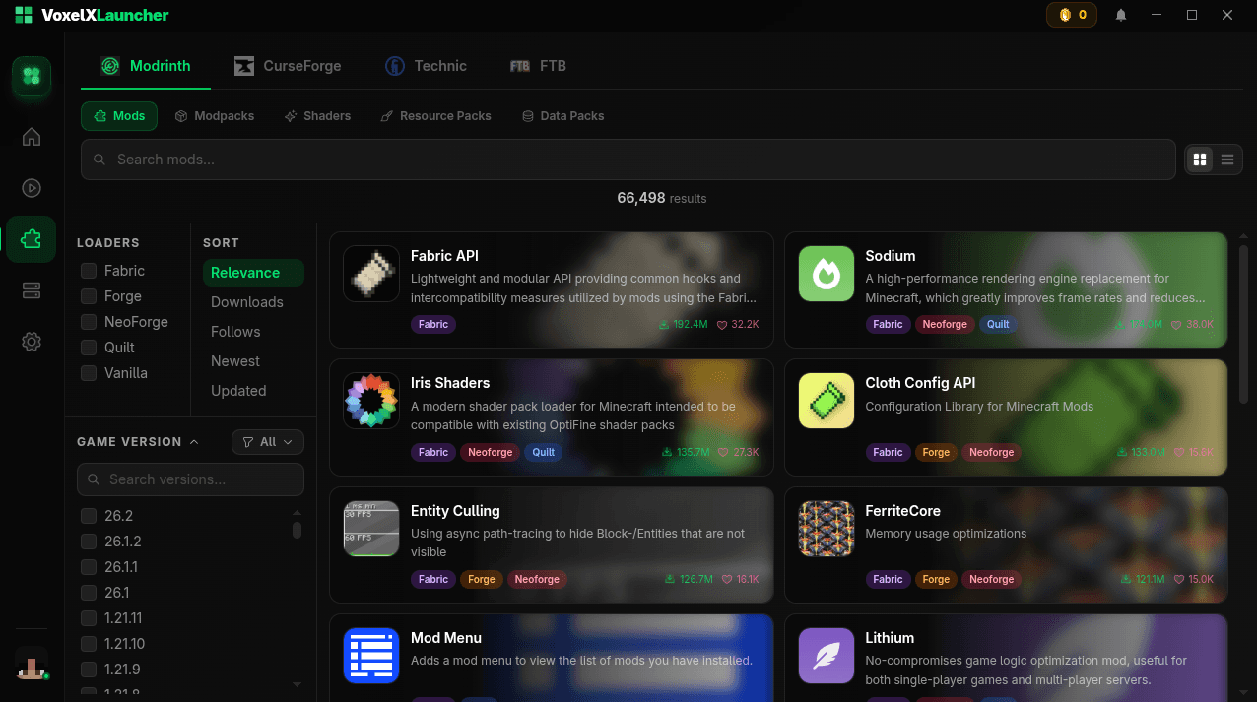Open the notifications bell
The width and height of the screenshot is (1257, 702).
coord(1121,15)
